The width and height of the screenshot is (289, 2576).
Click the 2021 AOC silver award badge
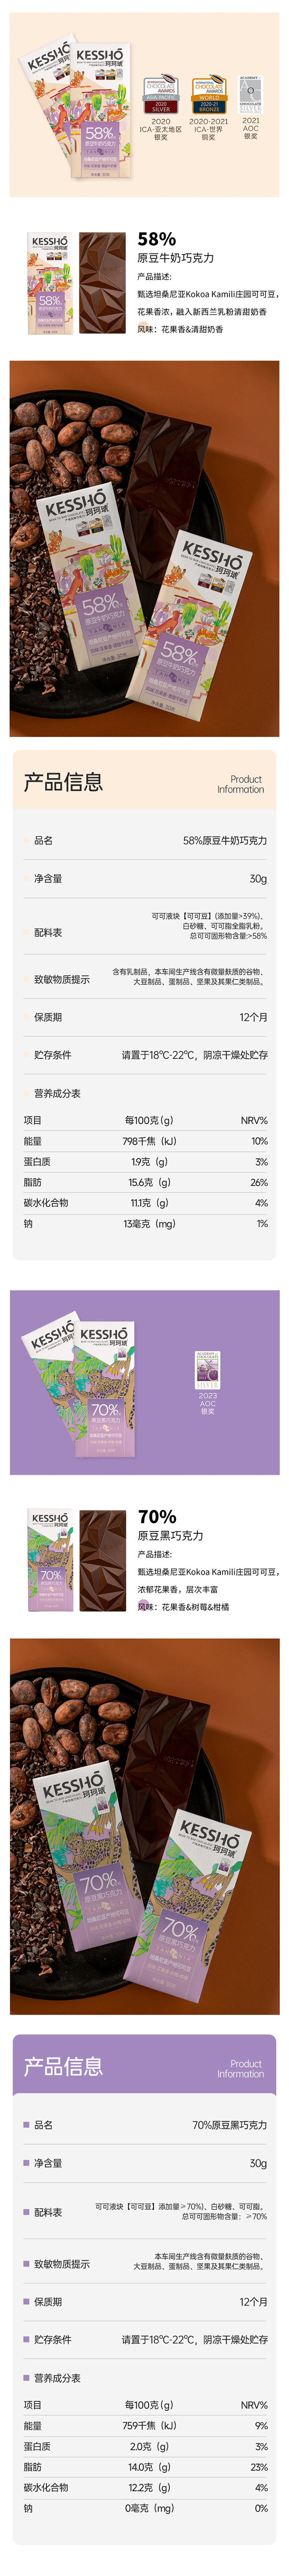point(250,93)
